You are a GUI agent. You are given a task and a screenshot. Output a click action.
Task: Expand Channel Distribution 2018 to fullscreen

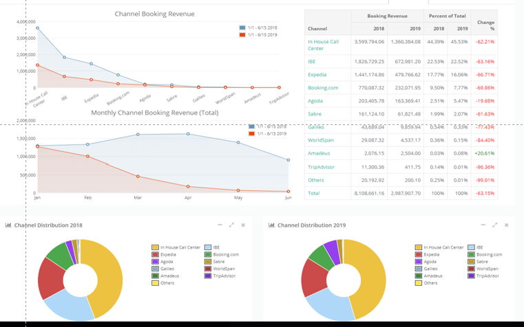coord(231,225)
